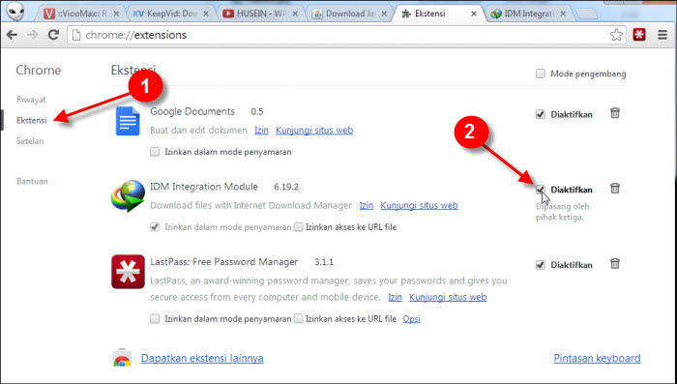Click the alien profile avatar icon
Image resolution: width=677 pixels, height=384 pixels.
[16, 13]
